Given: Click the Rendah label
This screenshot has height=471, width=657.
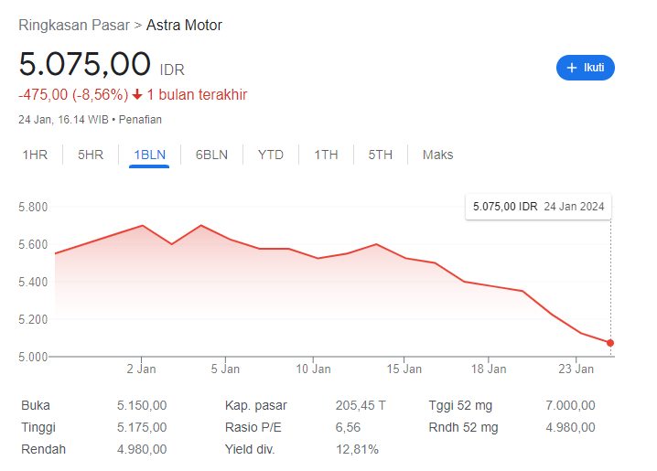Looking at the screenshot, I should [x=43, y=449].
